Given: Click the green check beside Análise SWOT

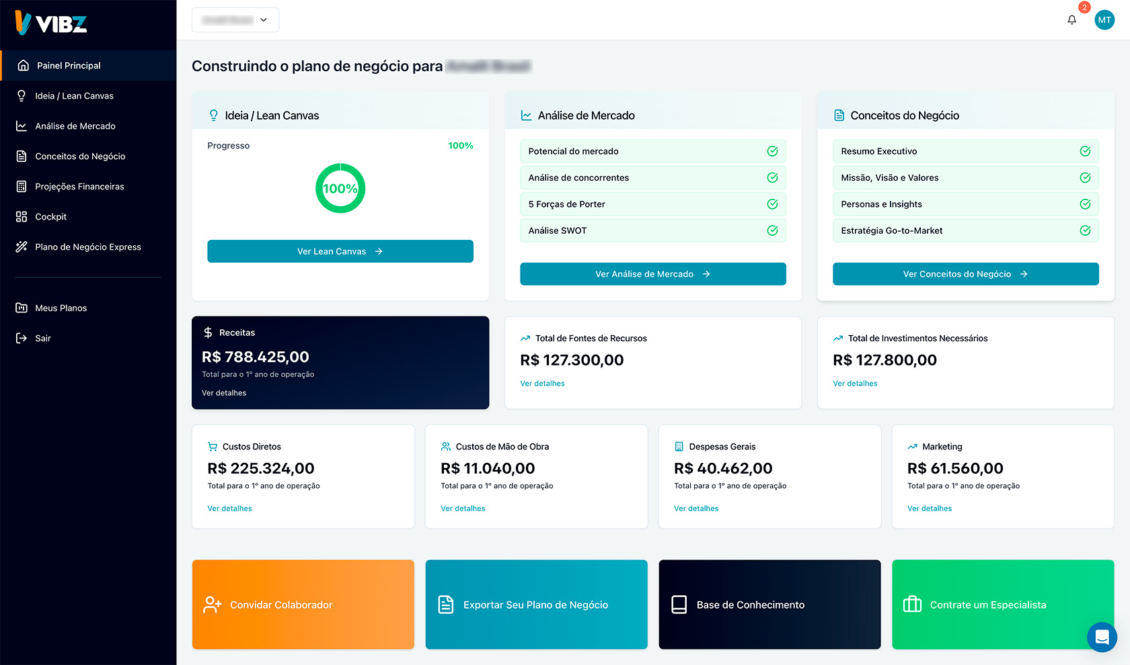Looking at the screenshot, I should click(x=771, y=230).
